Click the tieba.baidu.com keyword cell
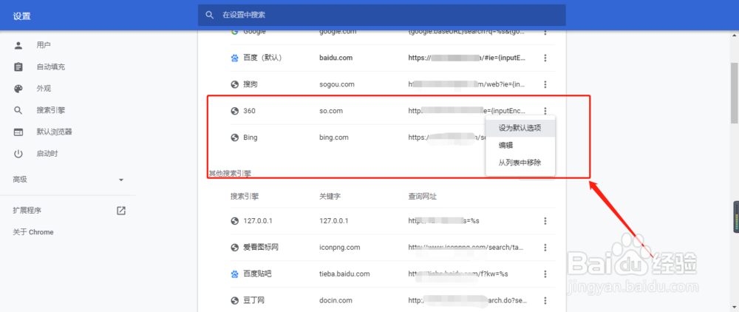 point(344,274)
